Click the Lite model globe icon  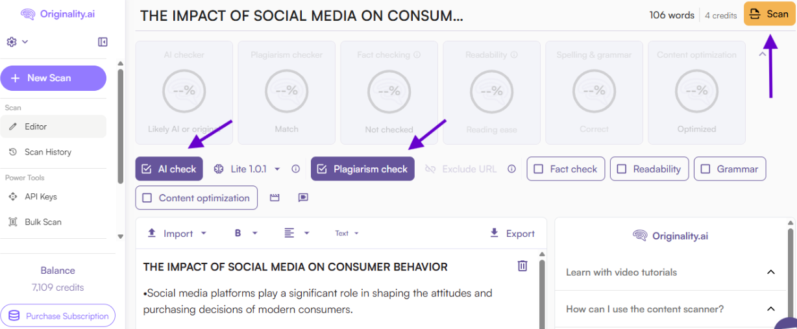point(219,169)
